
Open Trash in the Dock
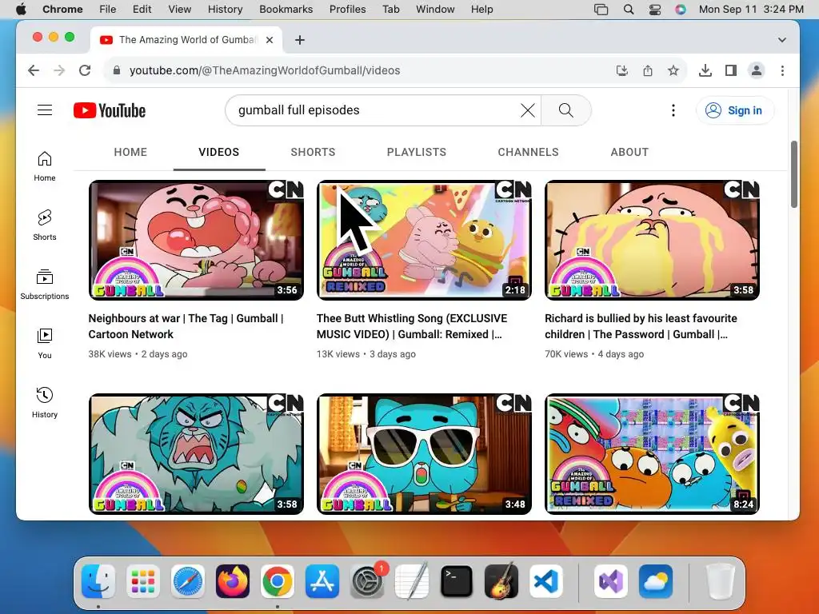tap(720, 581)
